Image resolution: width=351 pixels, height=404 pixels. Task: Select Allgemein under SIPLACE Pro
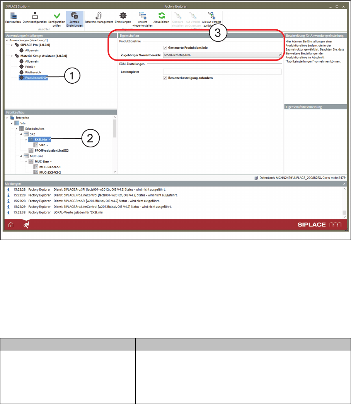tap(32, 51)
